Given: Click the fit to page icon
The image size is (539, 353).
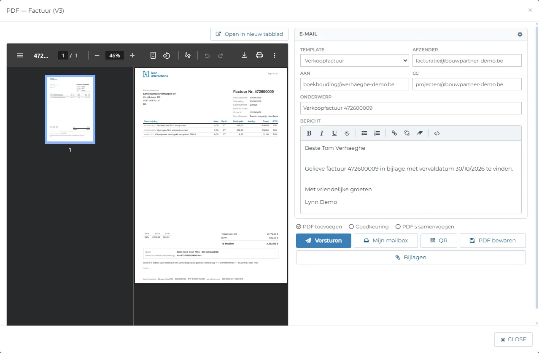Looking at the screenshot, I should click(153, 55).
